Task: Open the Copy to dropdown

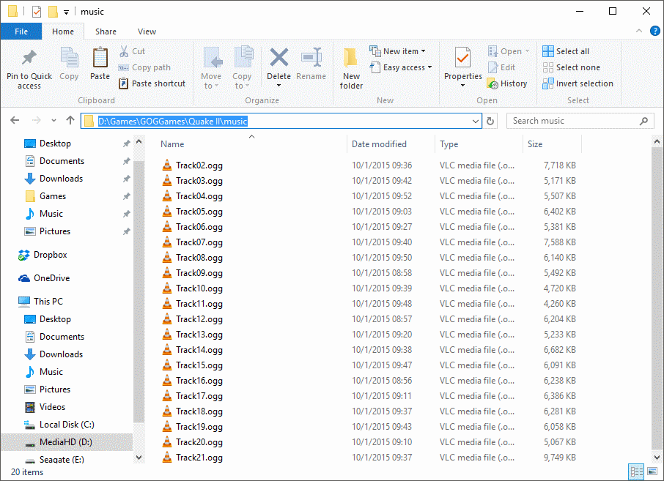Action: 243,67
